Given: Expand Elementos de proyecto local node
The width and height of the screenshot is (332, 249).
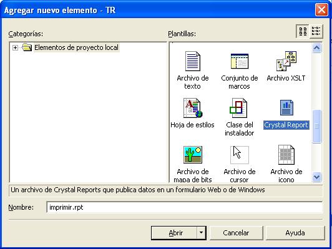Looking at the screenshot, I should tap(15, 47).
